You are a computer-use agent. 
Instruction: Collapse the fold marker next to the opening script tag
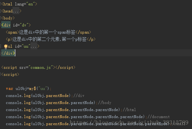[1, 74]
